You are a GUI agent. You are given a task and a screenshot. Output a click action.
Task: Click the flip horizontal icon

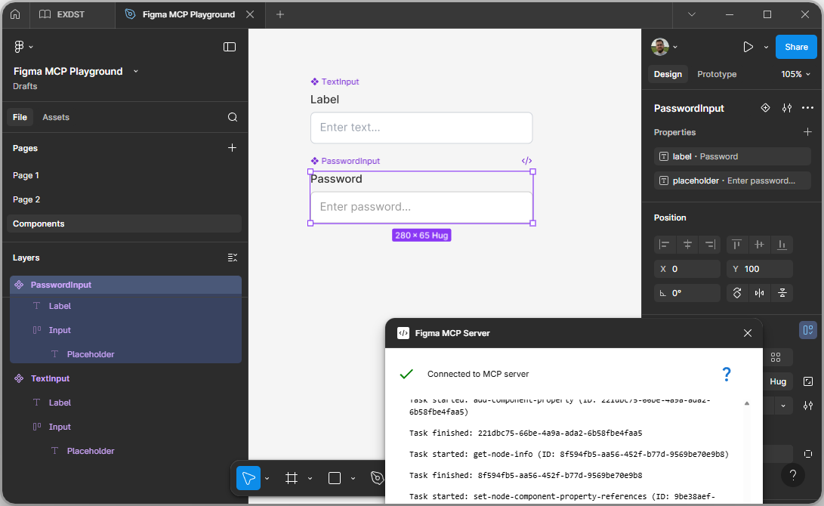pos(759,293)
